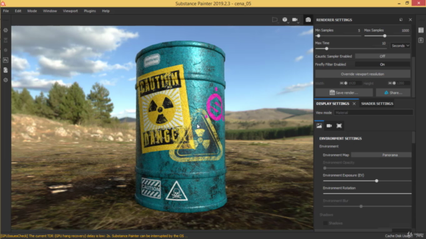Open the Plugins menu
This screenshot has width=426, height=239.
click(x=90, y=11)
